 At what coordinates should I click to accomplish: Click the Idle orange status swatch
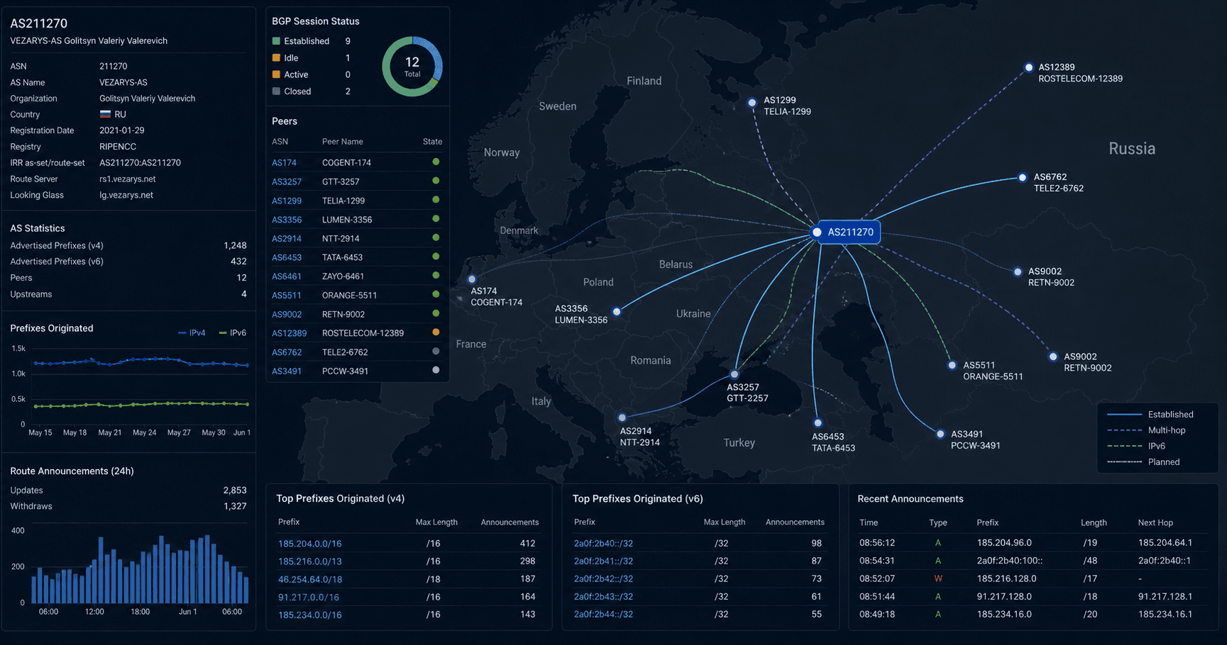pyautogui.click(x=276, y=58)
